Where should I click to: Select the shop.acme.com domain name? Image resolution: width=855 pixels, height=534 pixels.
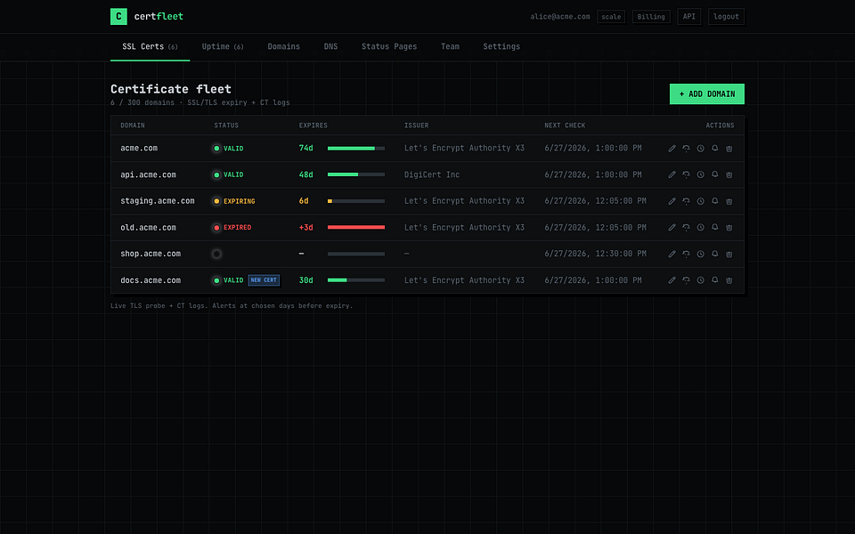point(151,254)
